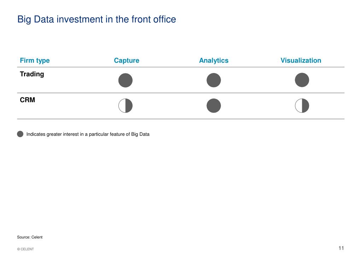Screen dimensions: 362x259
Task: Click the word "front office" in title
Action: tap(153, 19)
